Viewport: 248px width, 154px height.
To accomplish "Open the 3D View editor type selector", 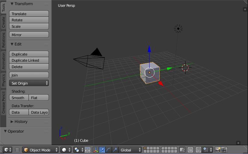I will coord(8,150).
